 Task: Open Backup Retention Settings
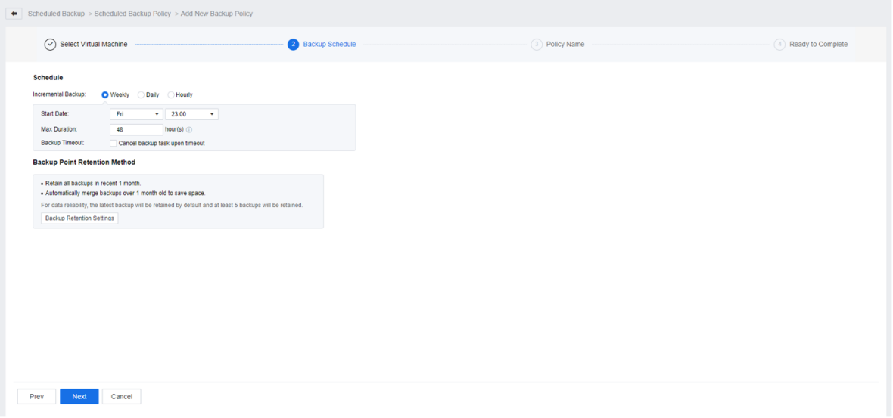pos(79,218)
